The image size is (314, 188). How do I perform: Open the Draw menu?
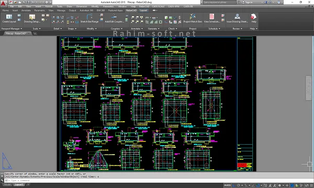pyautogui.click(x=69, y=7)
